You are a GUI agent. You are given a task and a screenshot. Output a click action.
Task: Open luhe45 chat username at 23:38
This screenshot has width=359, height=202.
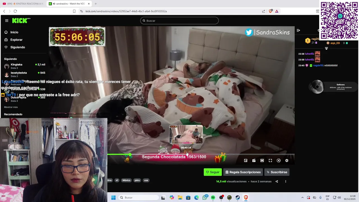pos(309,54)
